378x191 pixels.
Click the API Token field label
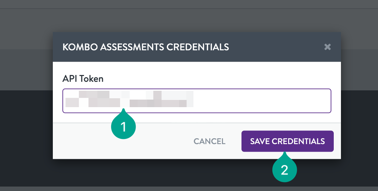[x=83, y=79]
